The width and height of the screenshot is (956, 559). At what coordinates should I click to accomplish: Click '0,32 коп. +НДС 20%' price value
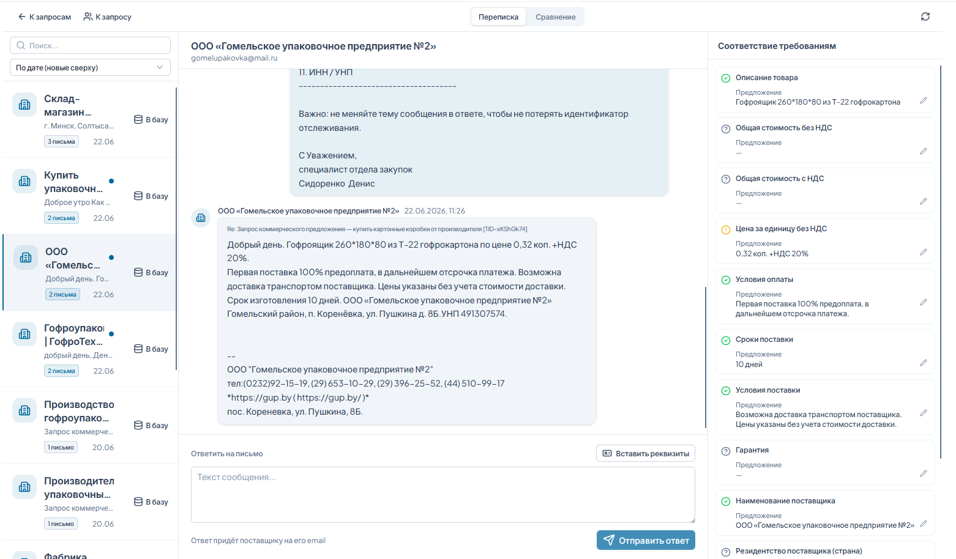point(772,254)
